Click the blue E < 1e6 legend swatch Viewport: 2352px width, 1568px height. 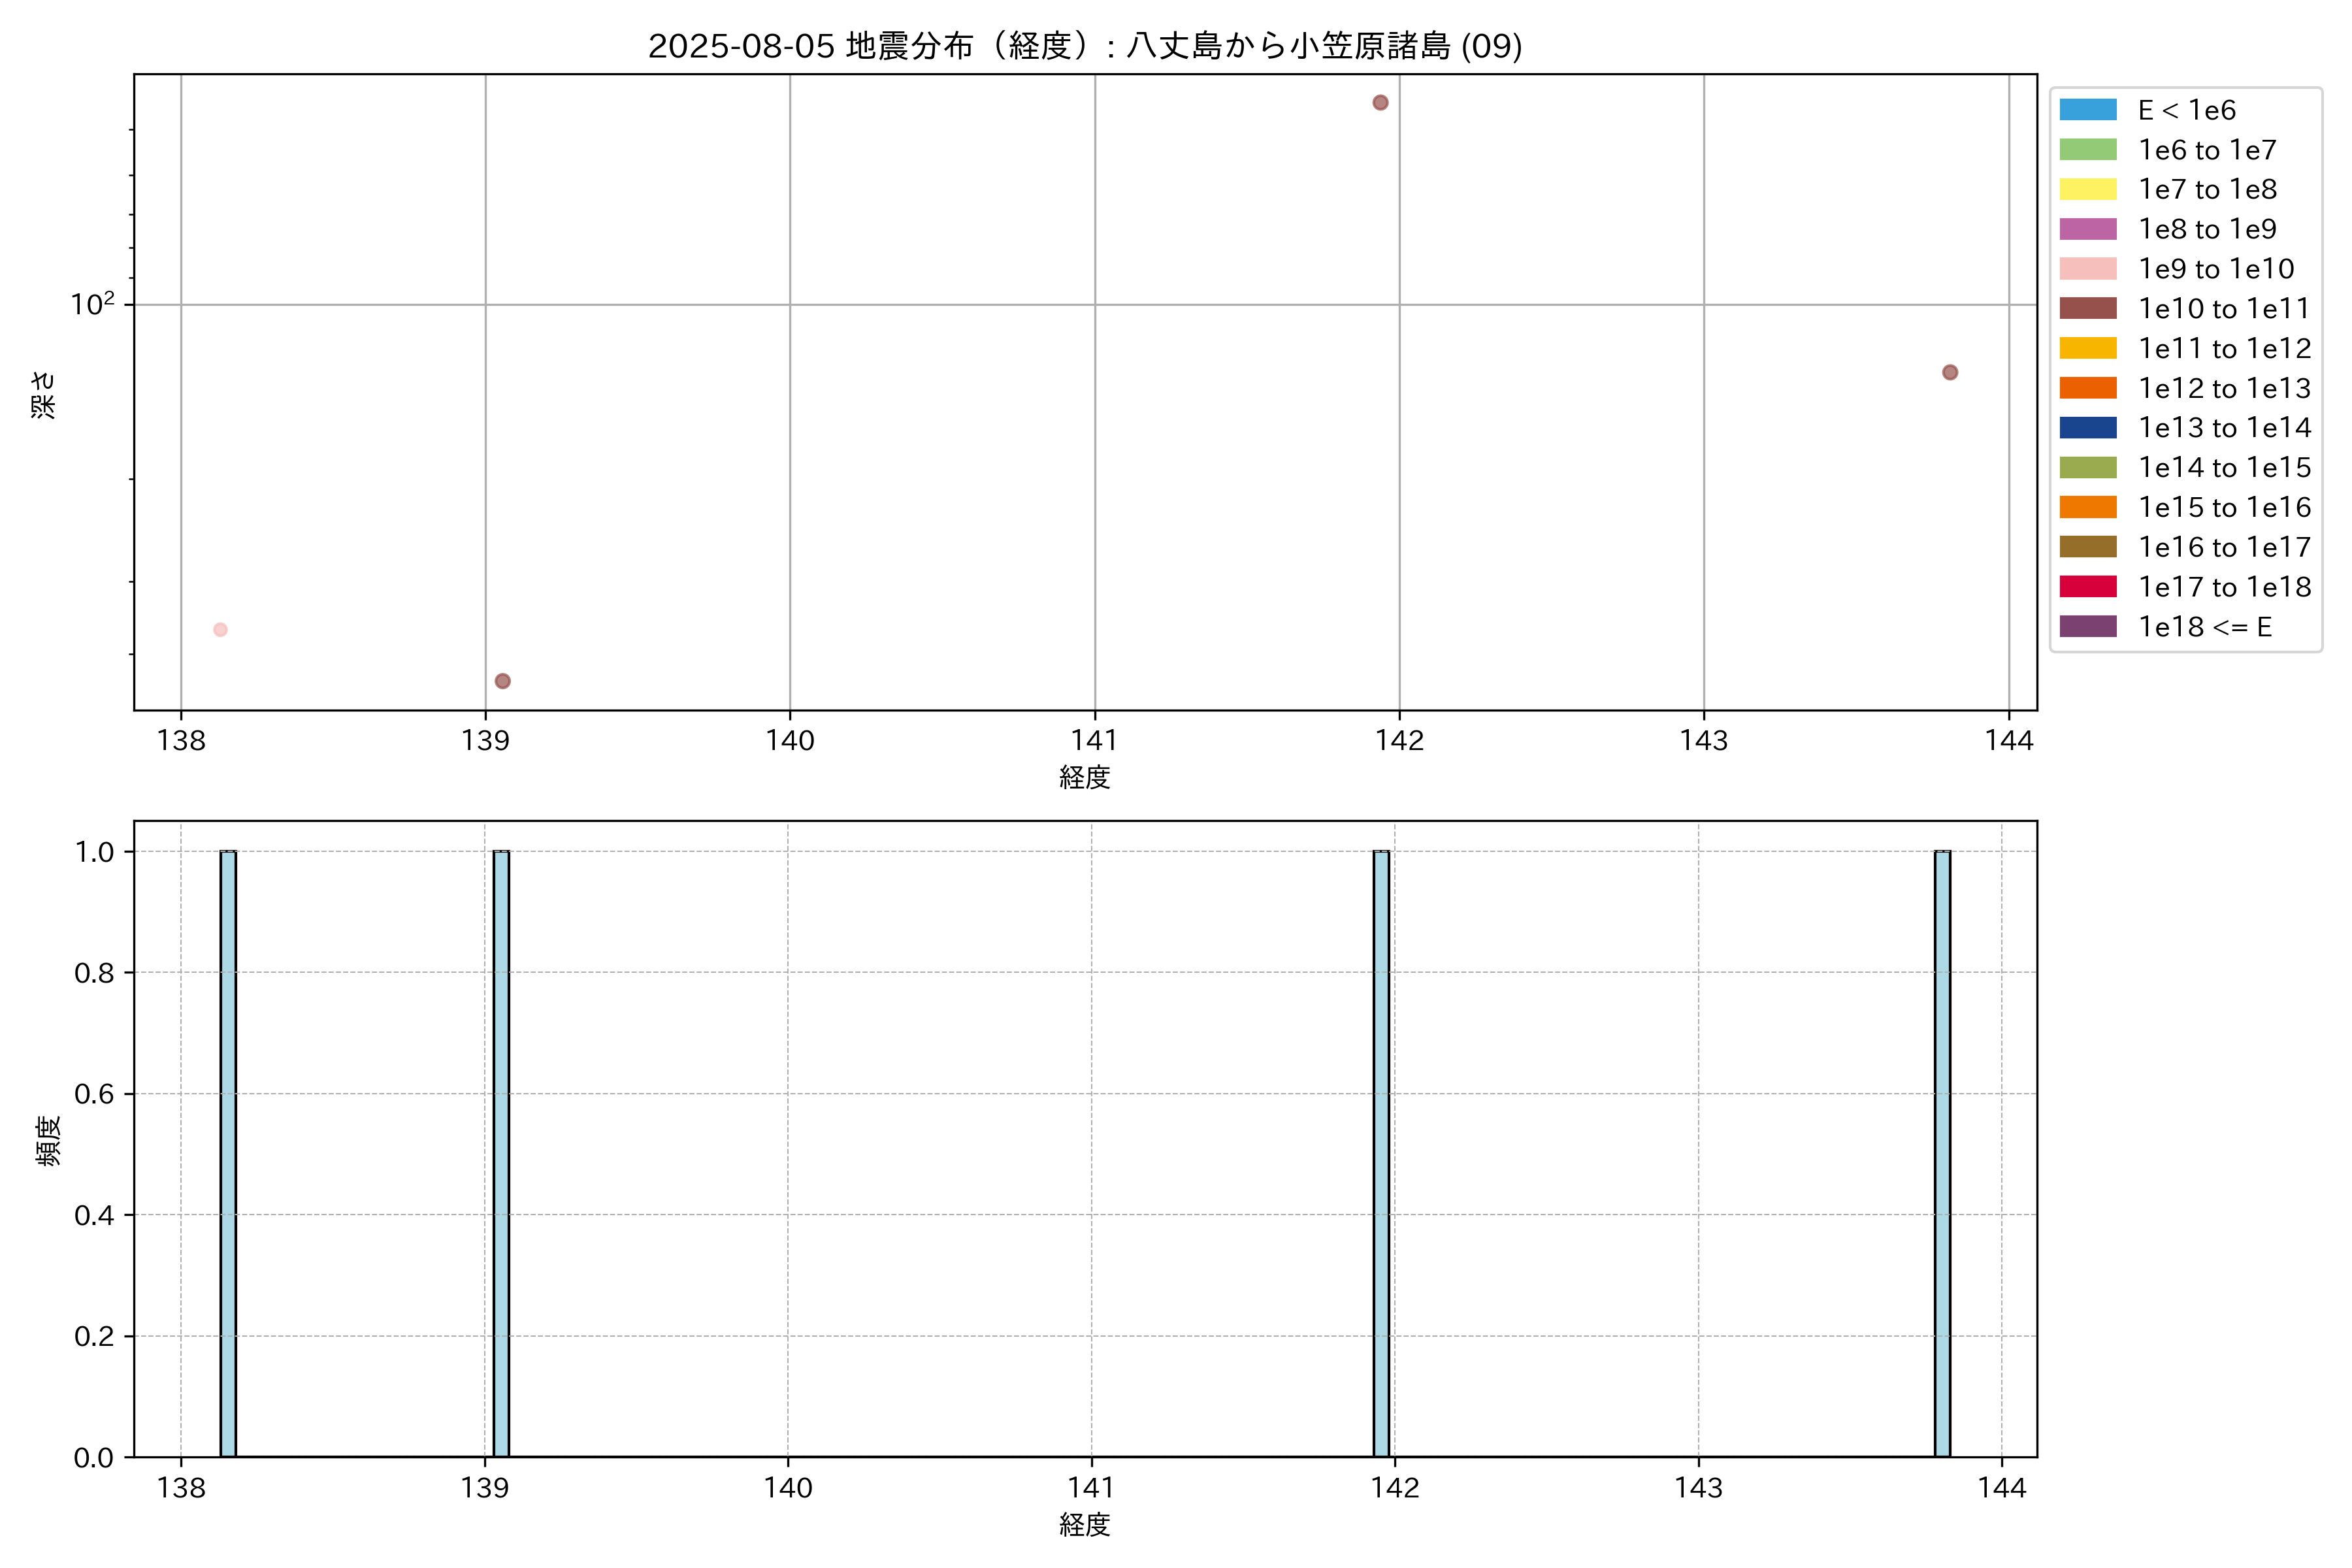[2087, 110]
